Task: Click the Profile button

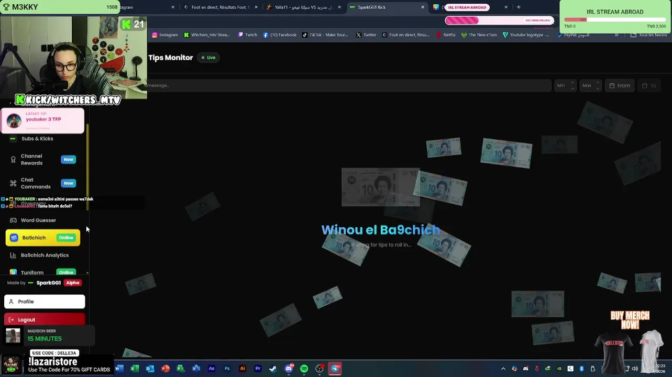Action: (45, 302)
